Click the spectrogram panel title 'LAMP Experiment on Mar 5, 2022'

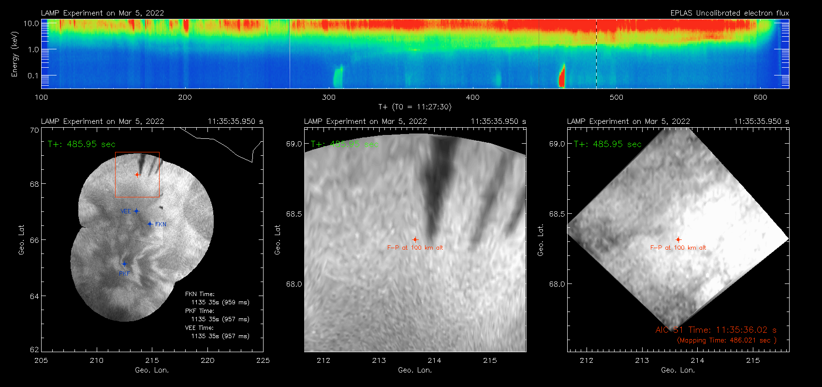[x=103, y=13]
